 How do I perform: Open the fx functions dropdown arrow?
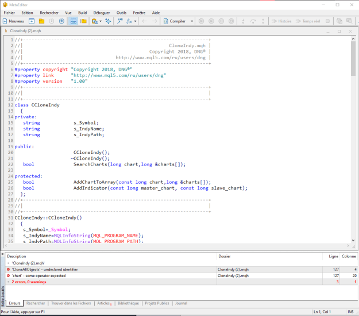[x=136, y=21]
